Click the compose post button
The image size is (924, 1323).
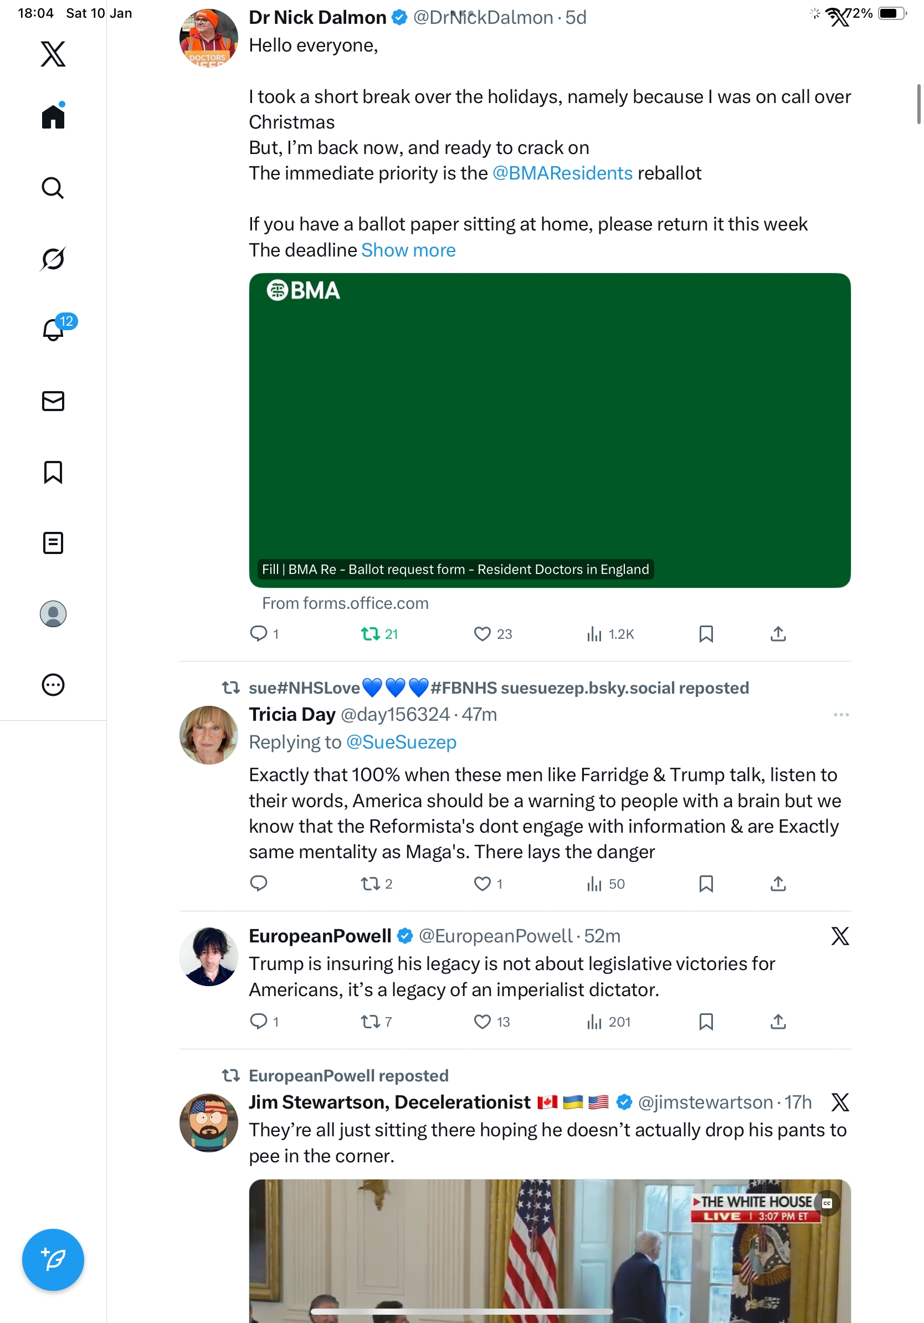53,1260
